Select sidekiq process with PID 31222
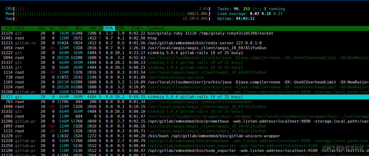This screenshot has width=369, height=156. [x=184, y=53]
